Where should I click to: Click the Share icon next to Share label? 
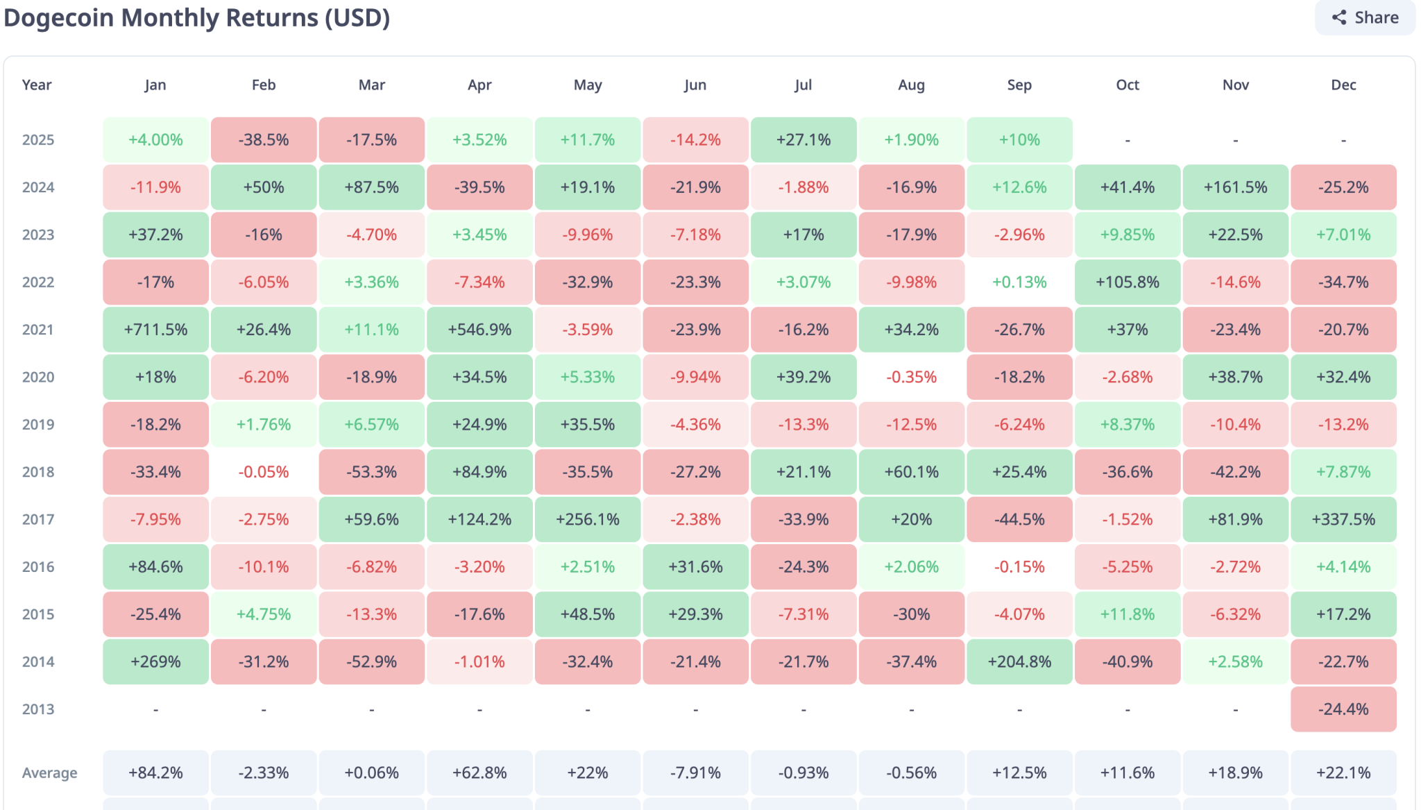pos(1338,17)
